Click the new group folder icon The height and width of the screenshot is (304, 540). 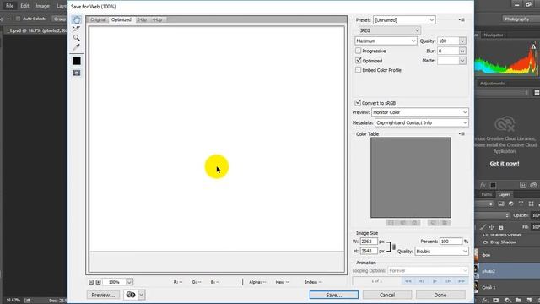click(518, 301)
